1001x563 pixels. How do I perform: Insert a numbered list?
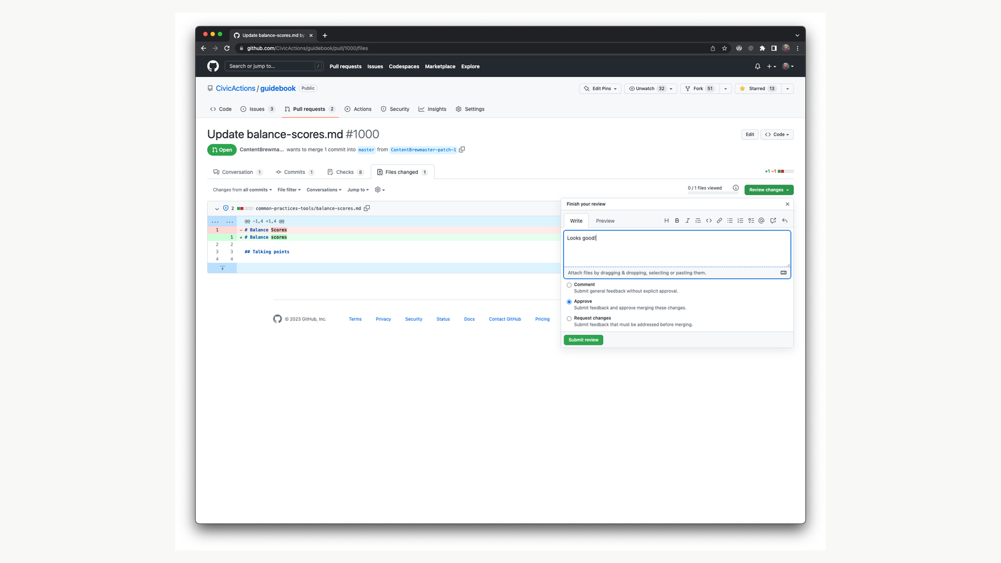(741, 221)
